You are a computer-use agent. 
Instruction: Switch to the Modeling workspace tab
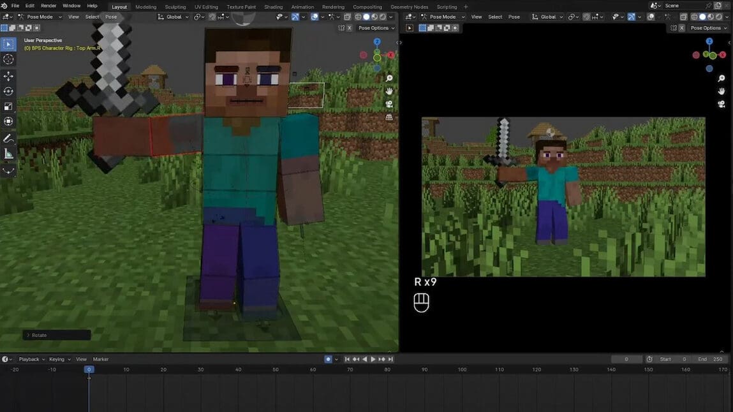[146, 7]
